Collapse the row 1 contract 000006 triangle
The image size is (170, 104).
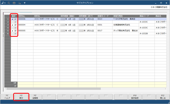coord(12,19)
